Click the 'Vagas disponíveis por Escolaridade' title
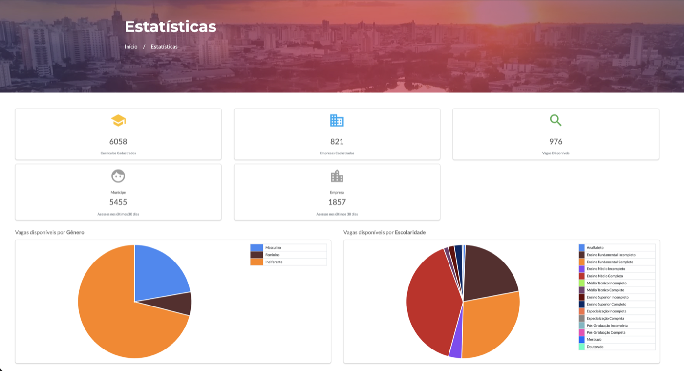 pyautogui.click(x=385, y=233)
